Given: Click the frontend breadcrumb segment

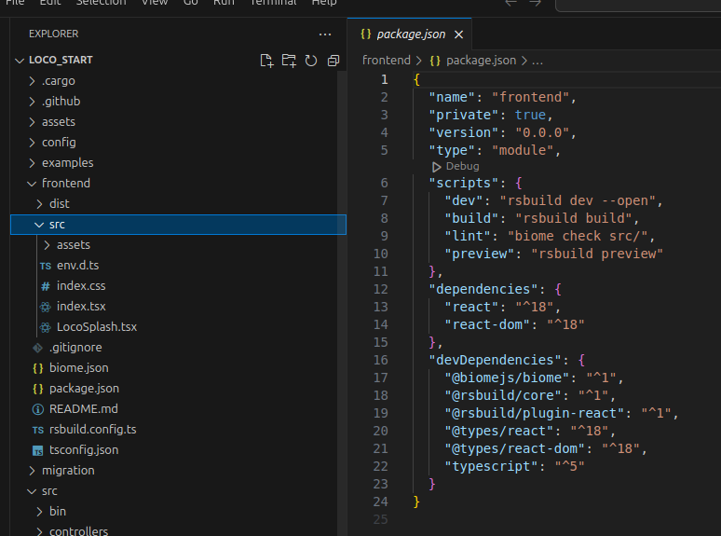Looking at the screenshot, I should tap(386, 60).
